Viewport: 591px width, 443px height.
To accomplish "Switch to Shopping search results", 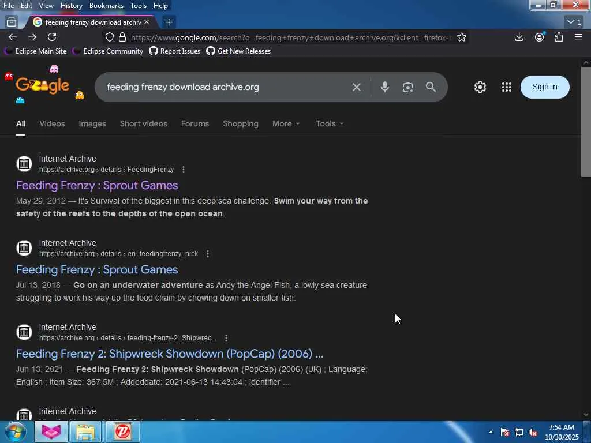I will 241,123.
